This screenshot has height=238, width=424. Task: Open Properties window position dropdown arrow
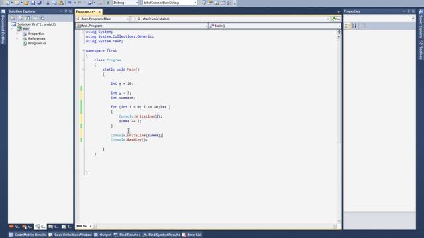(404, 11)
